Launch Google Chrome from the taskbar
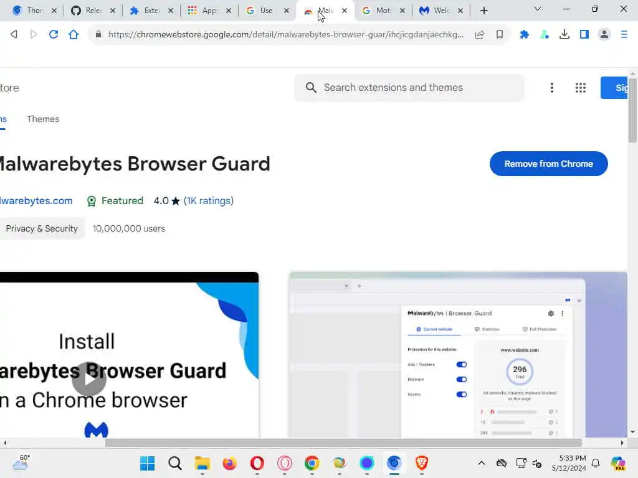Image resolution: width=638 pixels, height=478 pixels. pyautogui.click(x=312, y=463)
